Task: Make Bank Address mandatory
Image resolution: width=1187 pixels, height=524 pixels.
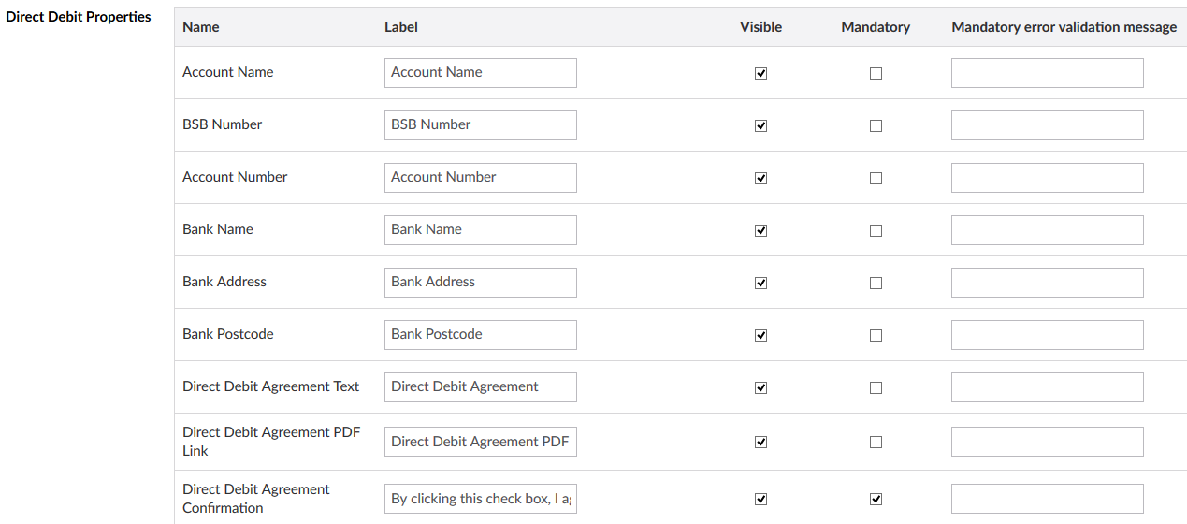Action: click(x=876, y=283)
